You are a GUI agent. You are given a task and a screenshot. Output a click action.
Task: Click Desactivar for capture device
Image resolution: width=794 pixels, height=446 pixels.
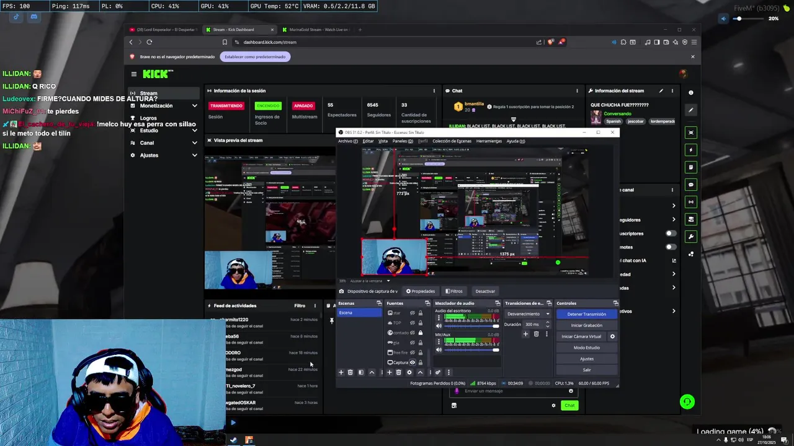click(x=485, y=291)
